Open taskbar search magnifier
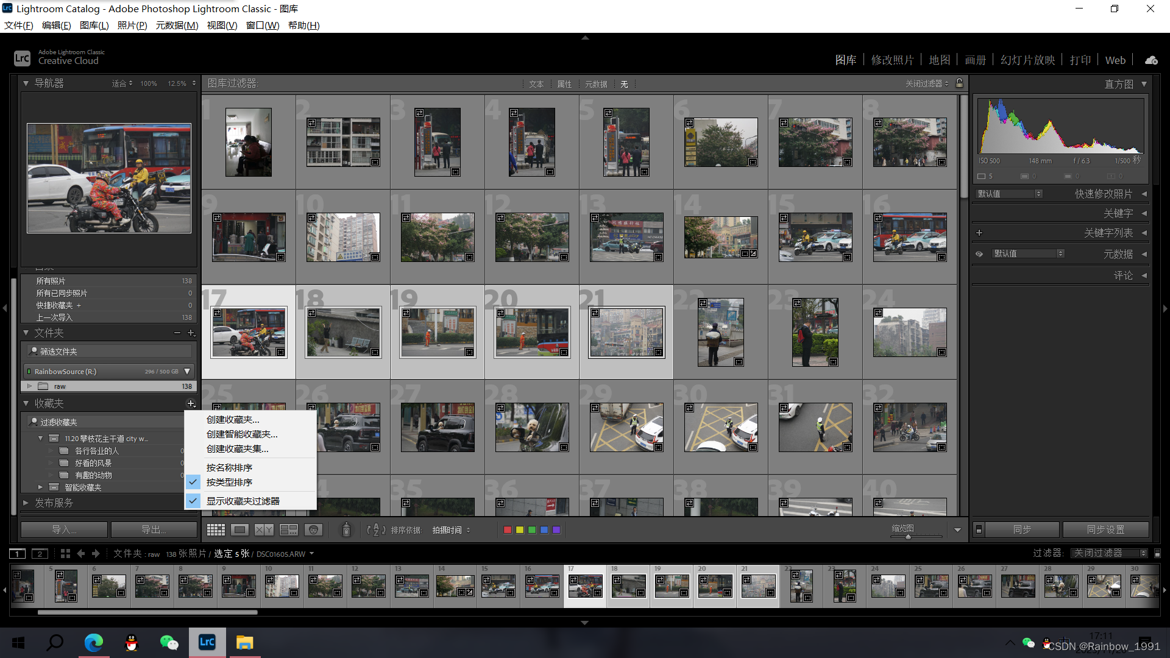This screenshot has width=1170, height=658. click(55, 642)
